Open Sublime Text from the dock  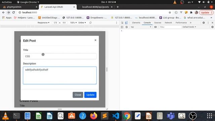[104, 116]
